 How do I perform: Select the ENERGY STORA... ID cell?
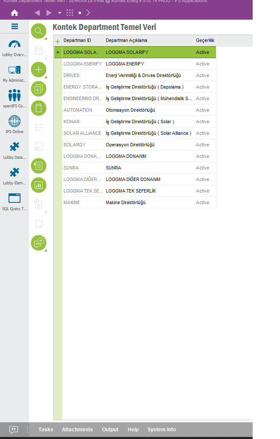(x=83, y=87)
